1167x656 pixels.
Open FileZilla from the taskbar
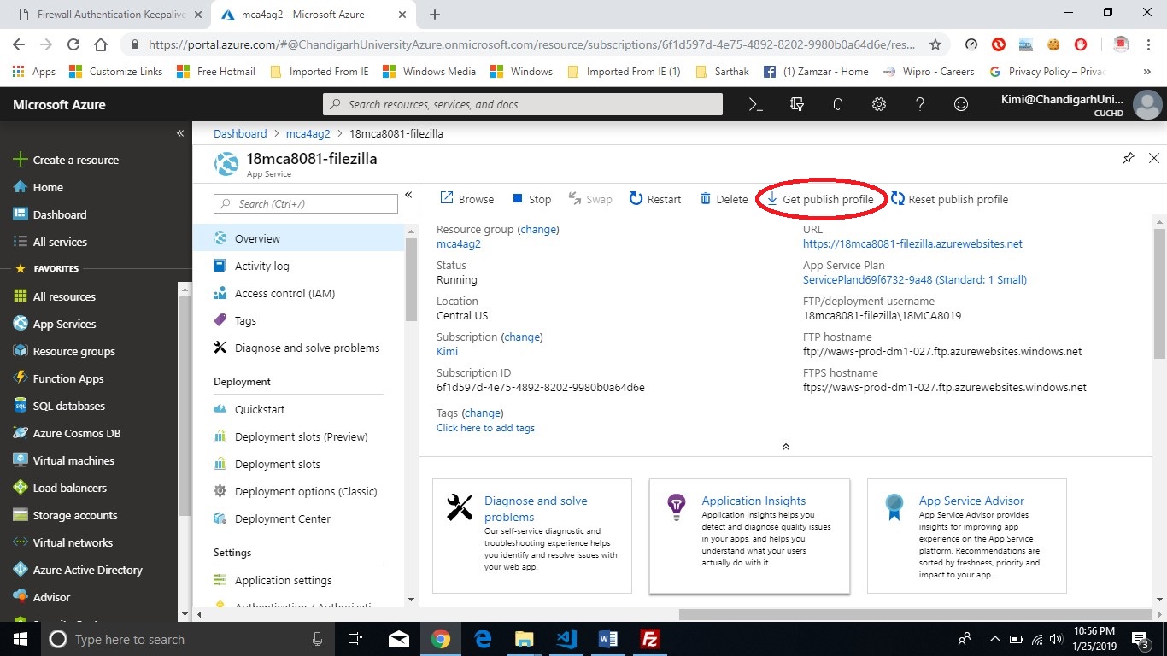(650, 639)
